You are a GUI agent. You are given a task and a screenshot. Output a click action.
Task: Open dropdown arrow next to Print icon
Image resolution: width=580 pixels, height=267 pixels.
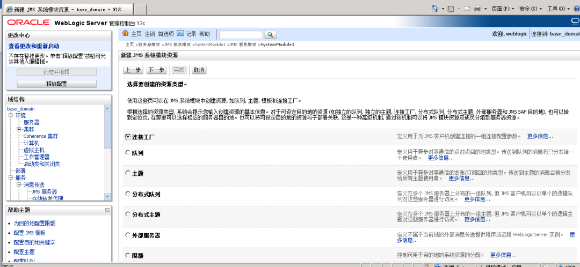[x=485, y=9]
